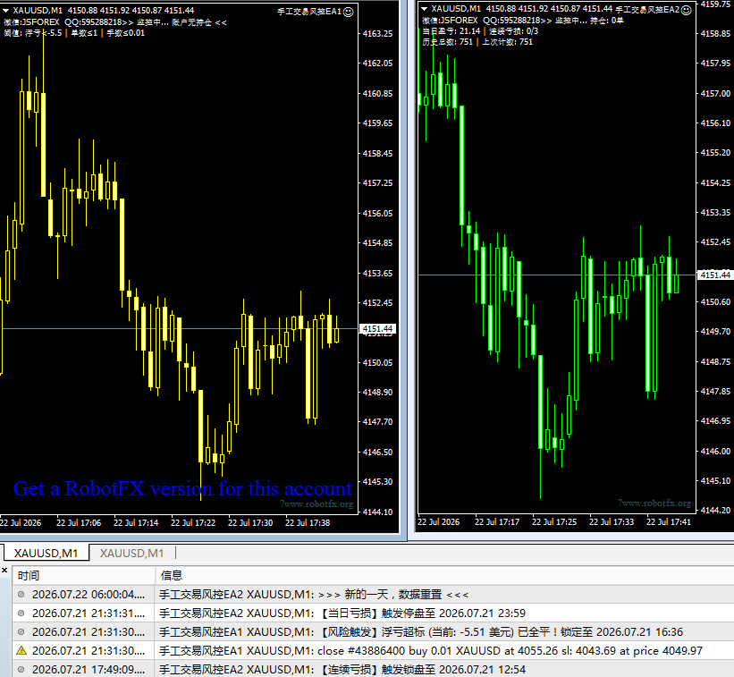The image size is (734, 677).
Task: Click the 4146.00 price label on the right chart scale
Action: [x=715, y=451]
